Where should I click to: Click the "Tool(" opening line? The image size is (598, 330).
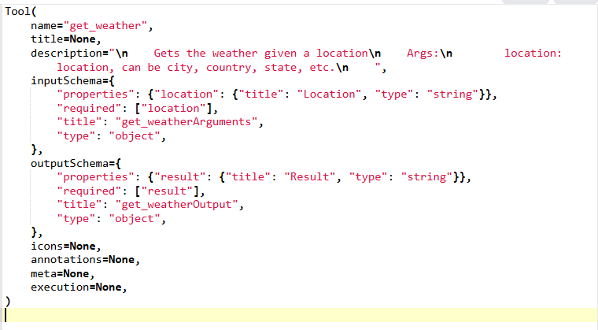(x=20, y=12)
